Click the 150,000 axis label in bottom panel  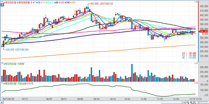(x=204, y=85)
